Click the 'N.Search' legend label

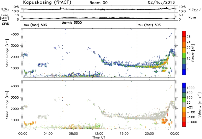point(195,9)
